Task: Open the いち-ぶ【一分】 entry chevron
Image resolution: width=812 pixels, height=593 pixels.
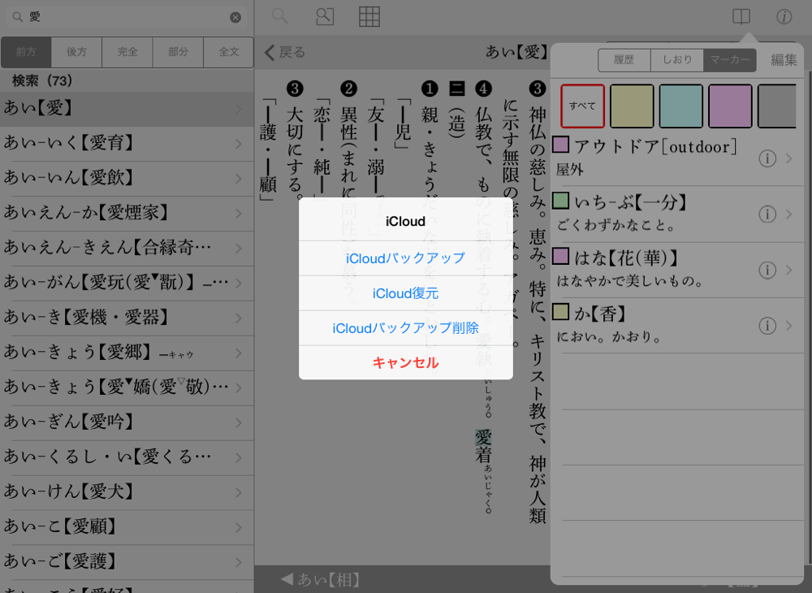Action: (789, 214)
